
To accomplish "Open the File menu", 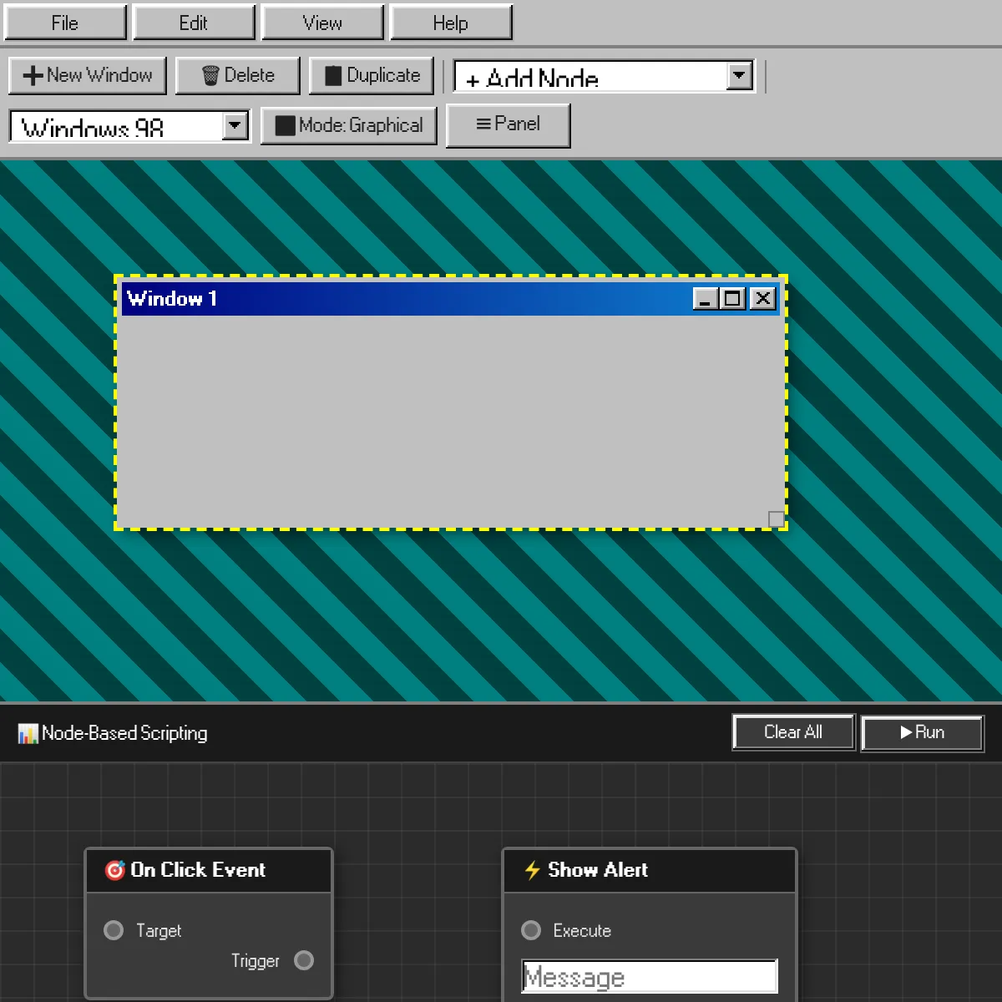I will [x=65, y=23].
